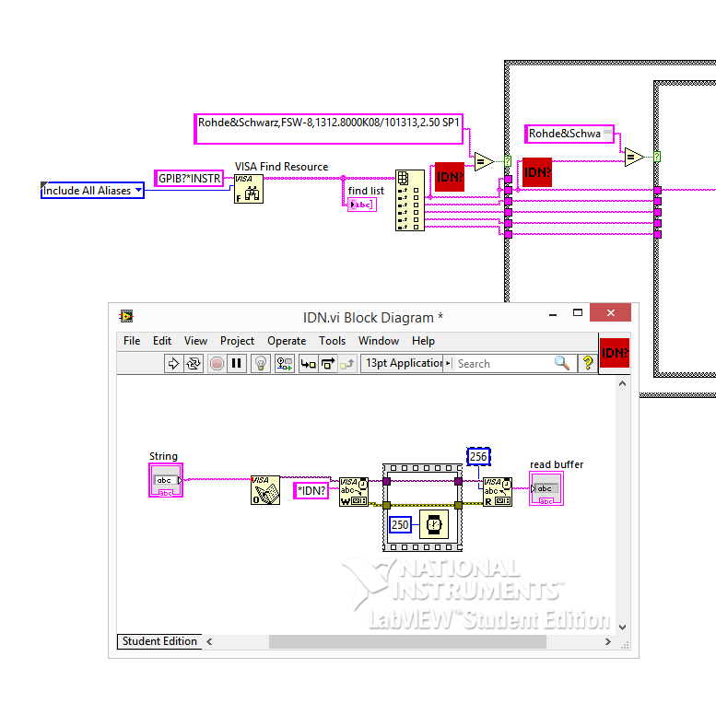This screenshot has width=716, height=703.
Task: Select the String control terminal
Action: click(x=166, y=480)
